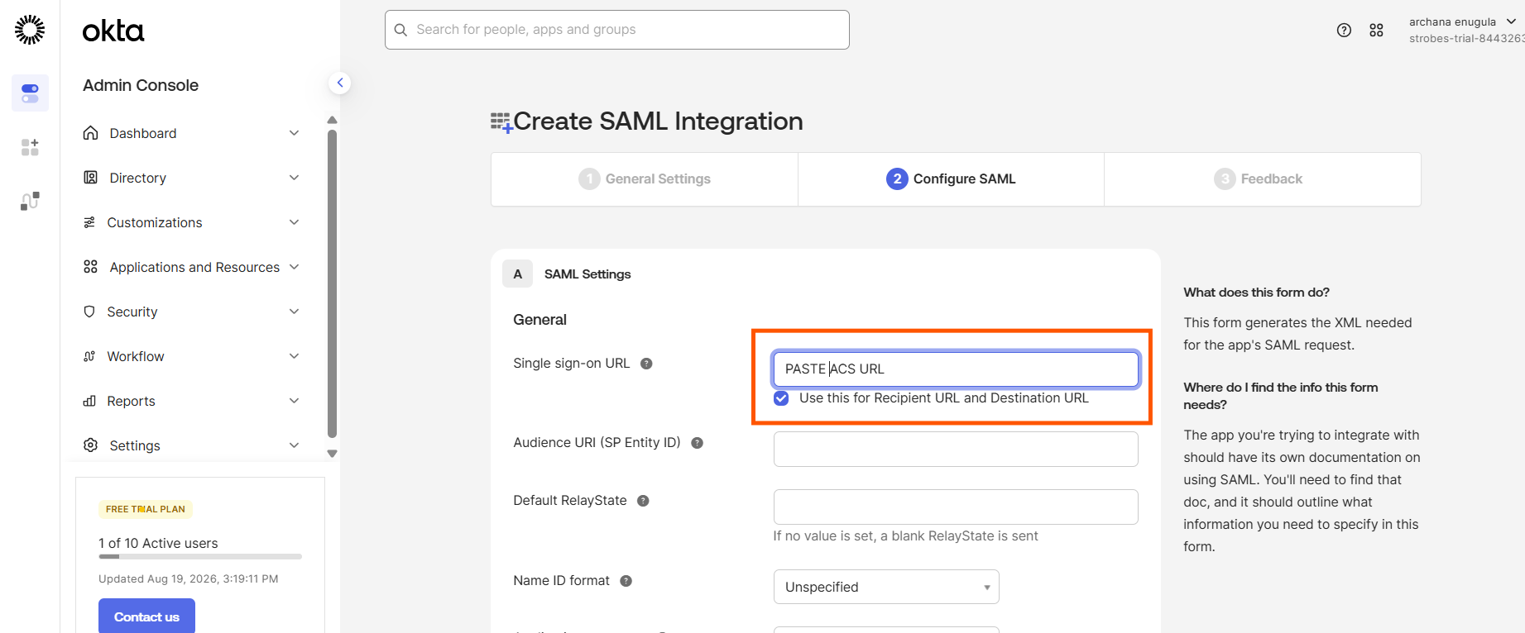Expand the Workflow chevron
This screenshot has height=633, width=1525.
click(x=294, y=356)
